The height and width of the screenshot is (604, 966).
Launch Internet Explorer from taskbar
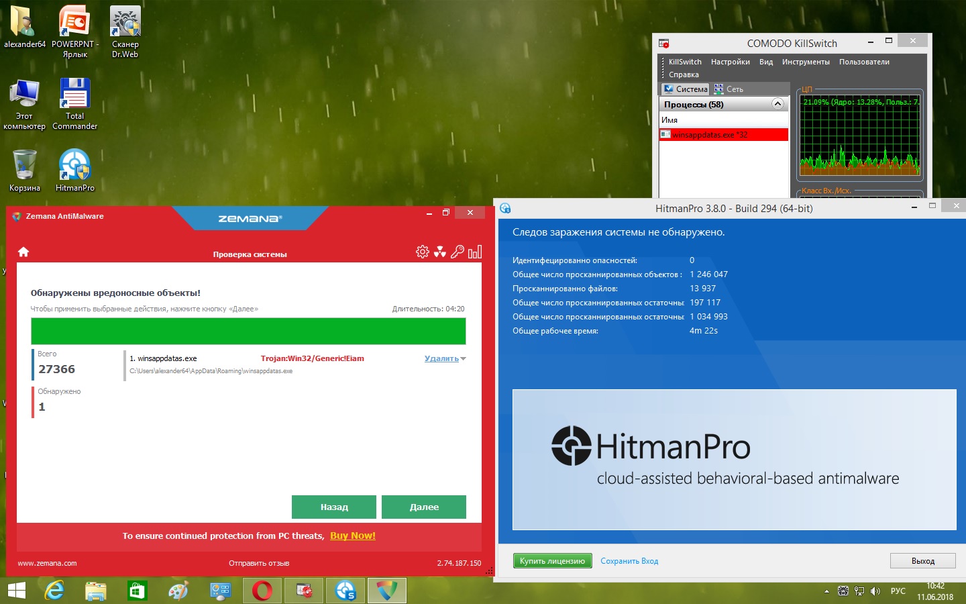point(54,591)
